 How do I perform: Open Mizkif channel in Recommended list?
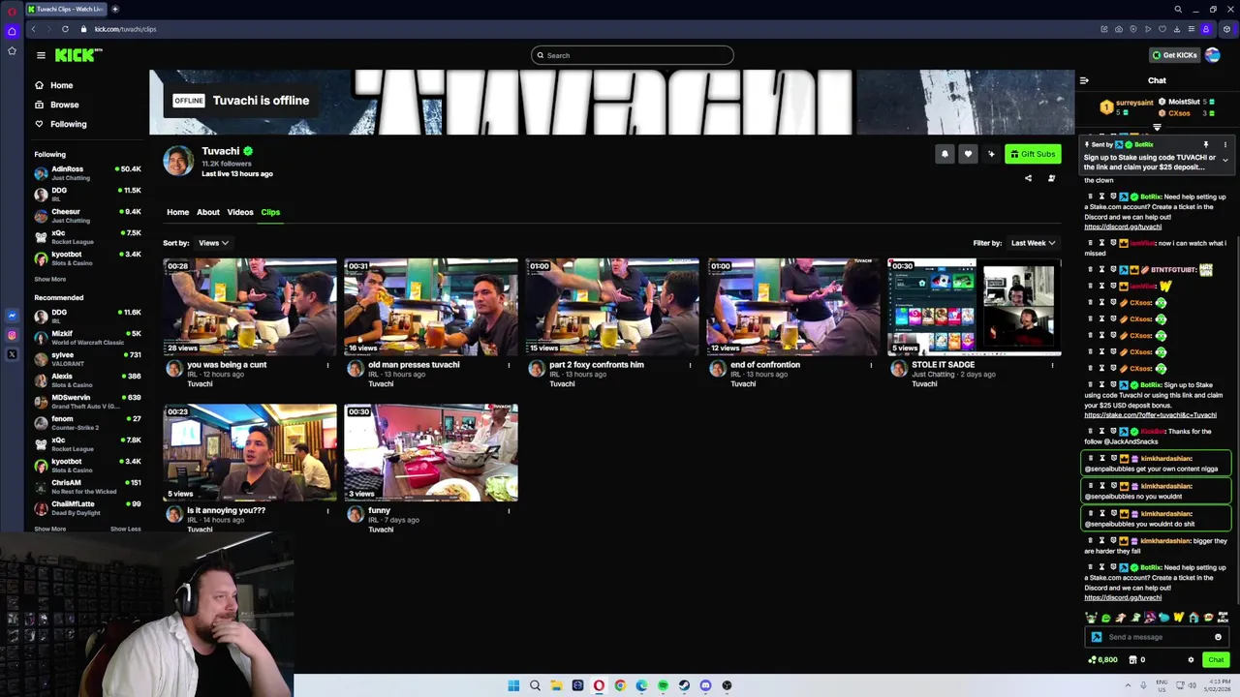[87, 337]
